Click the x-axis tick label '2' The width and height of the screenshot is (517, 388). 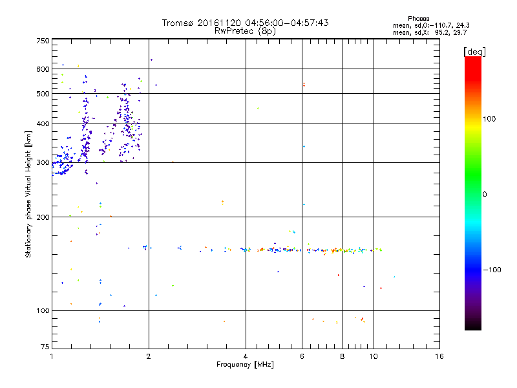pos(149,356)
